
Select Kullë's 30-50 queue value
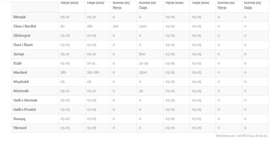click(143, 63)
